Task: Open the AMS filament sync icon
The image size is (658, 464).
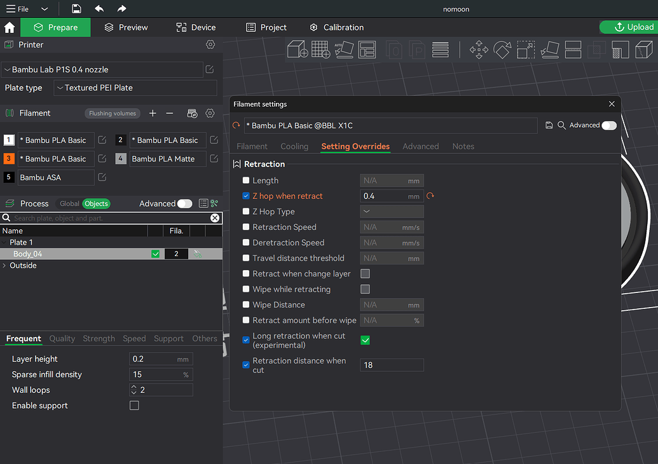Action: (192, 113)
